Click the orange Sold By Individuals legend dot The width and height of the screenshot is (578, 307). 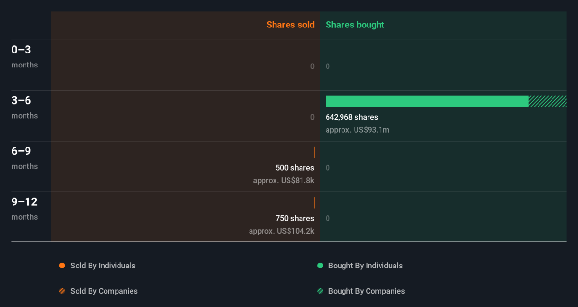pos(62,266)
